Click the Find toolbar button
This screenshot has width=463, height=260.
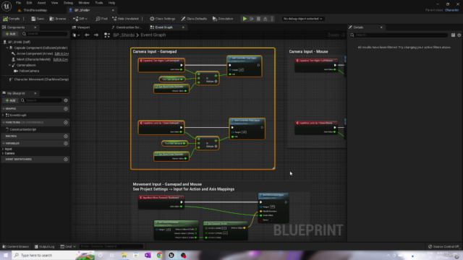coord(101,19)
